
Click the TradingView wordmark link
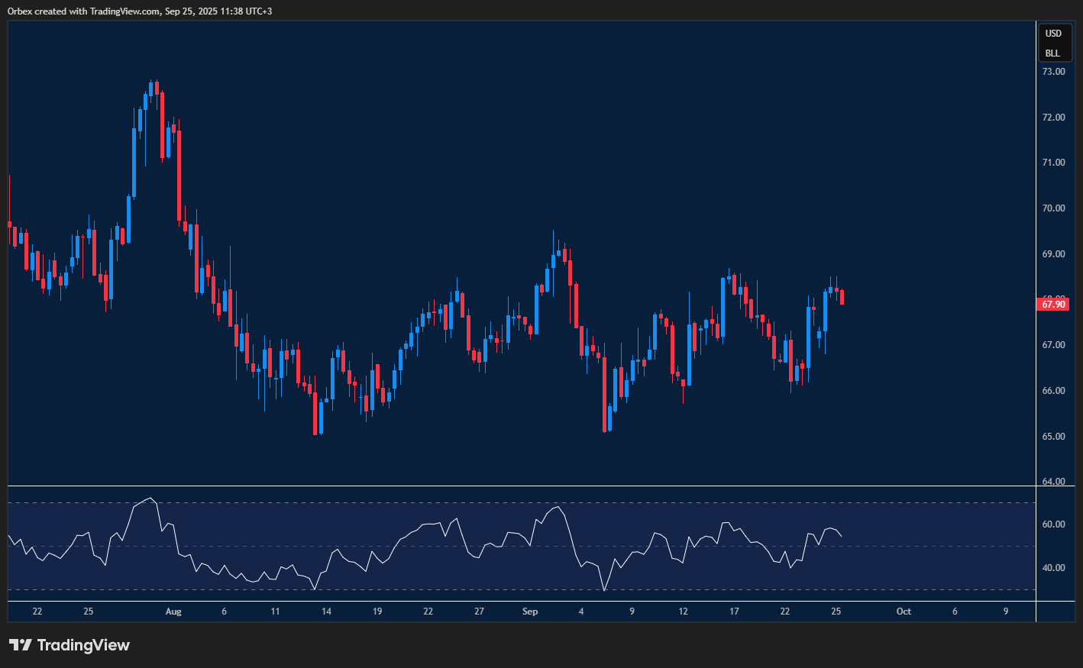[x=84, y=645]
